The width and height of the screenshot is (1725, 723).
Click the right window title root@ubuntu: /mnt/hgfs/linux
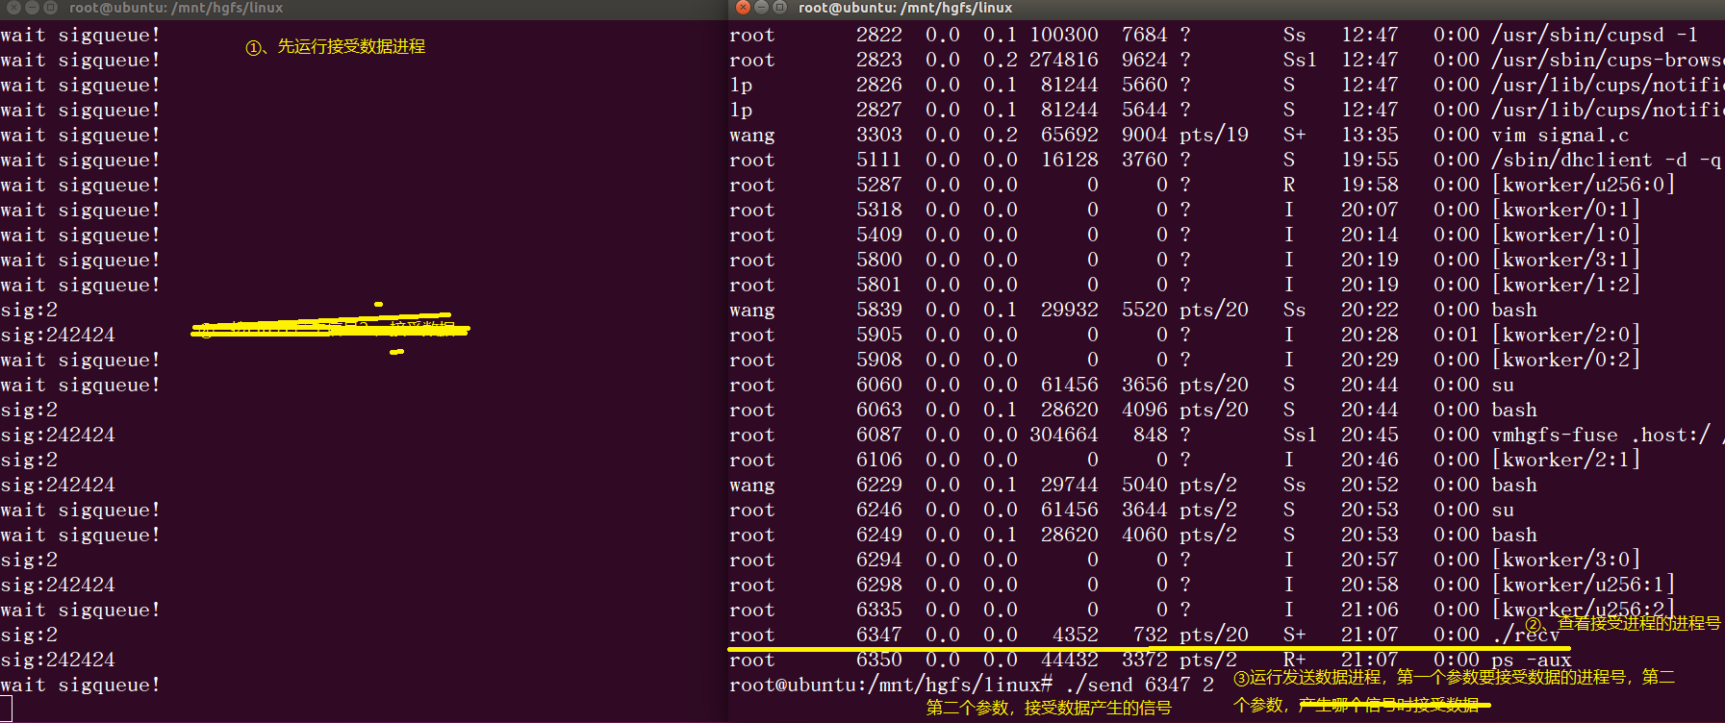pos(905,8)
